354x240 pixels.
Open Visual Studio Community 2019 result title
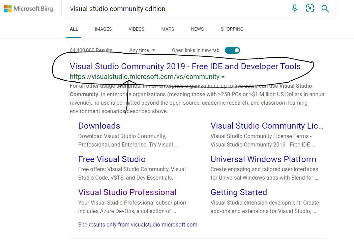185,66
